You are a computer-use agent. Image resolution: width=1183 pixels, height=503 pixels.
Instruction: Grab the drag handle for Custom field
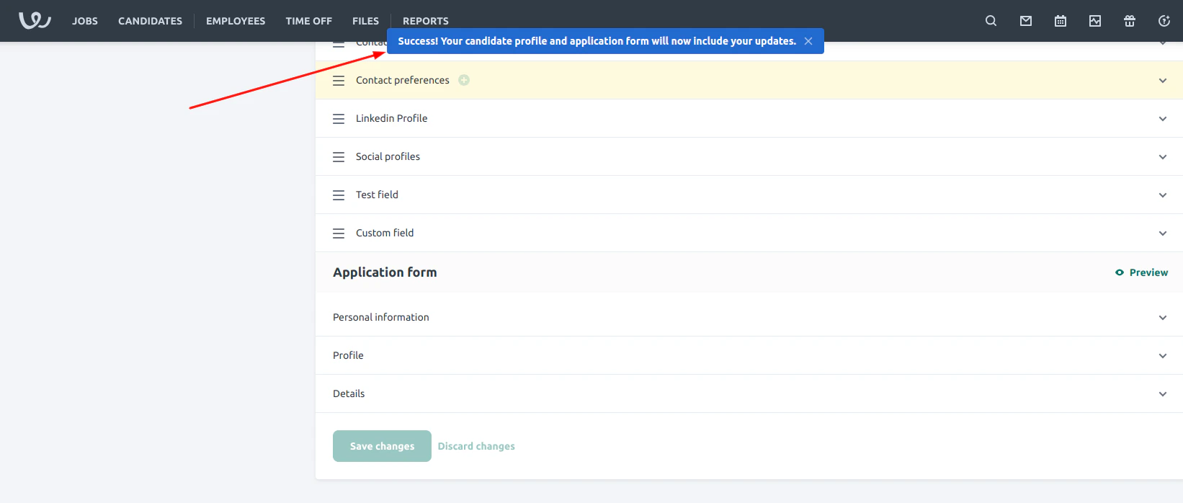pyautogui.click(x=339, y=233)
